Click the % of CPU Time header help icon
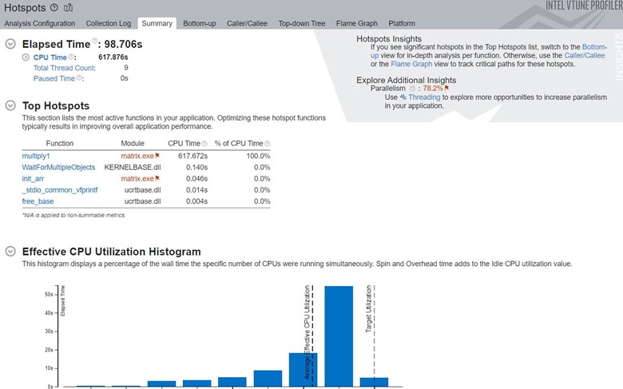Image resolution: width=623 pixels, height=389 pixels. [268, 144]
